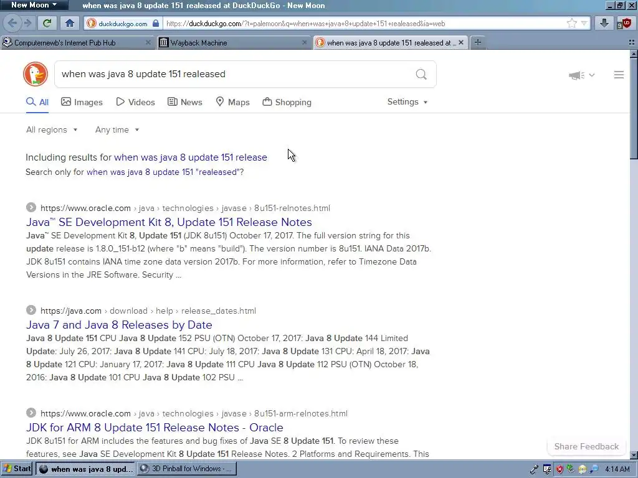This screenshot has height=478, width=638.
Task: Open the megaphone announcements icon
Action: tap(576, 75)
